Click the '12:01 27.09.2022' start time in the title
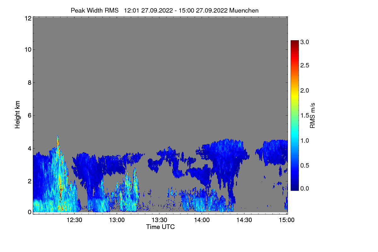The width and height of the screenshot is (378, 252). coord(149,10)
